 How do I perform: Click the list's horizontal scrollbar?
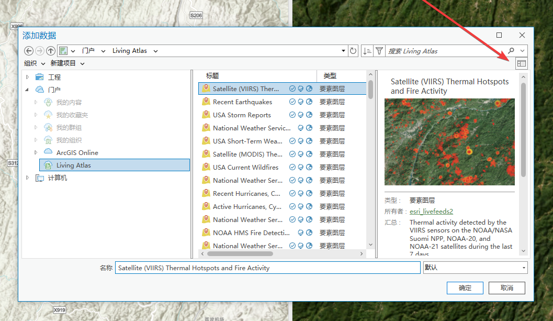240,253
